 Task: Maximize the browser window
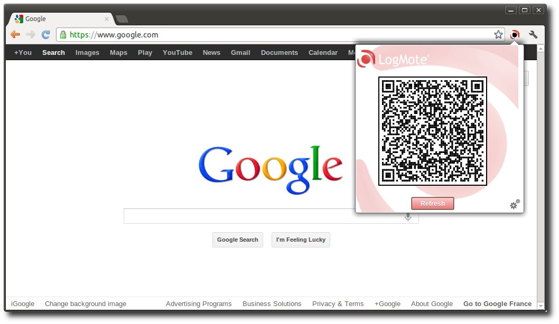[x=525, y=11]
